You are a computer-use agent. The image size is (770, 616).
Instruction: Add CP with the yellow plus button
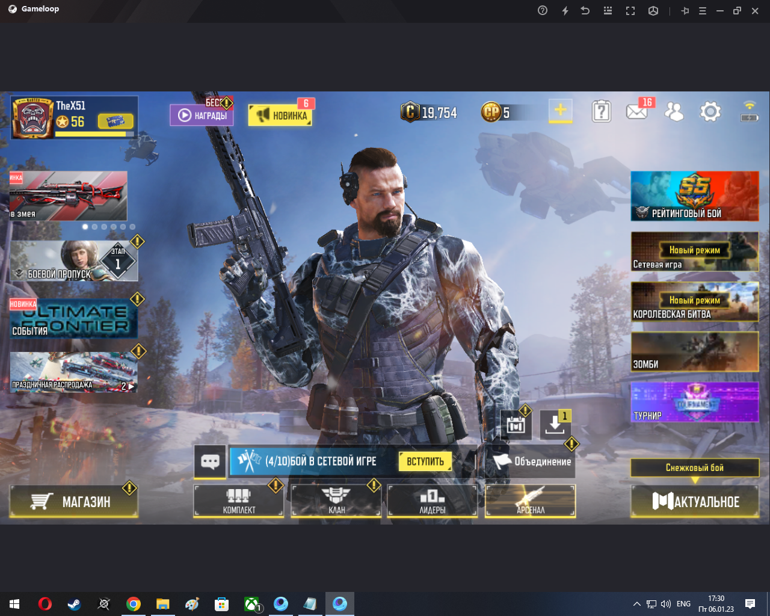[x=560, y=111]
